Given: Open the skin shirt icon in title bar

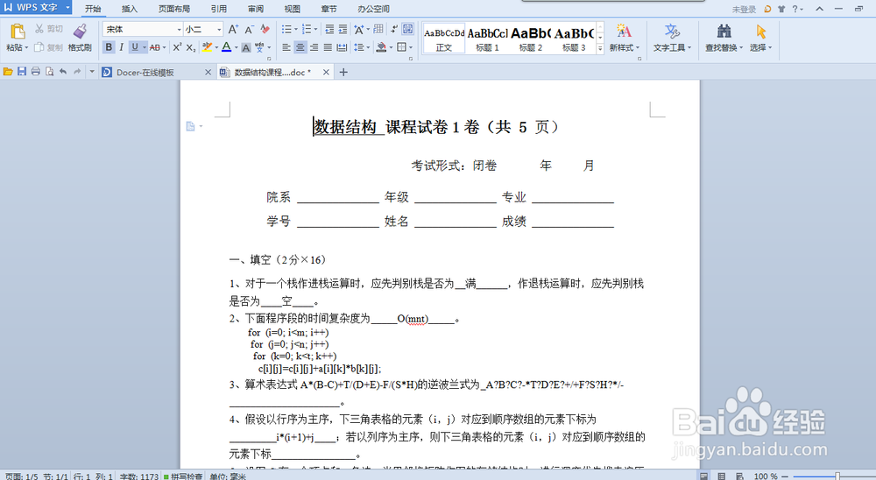Looking at the screenshot, I should pos(781,9).
